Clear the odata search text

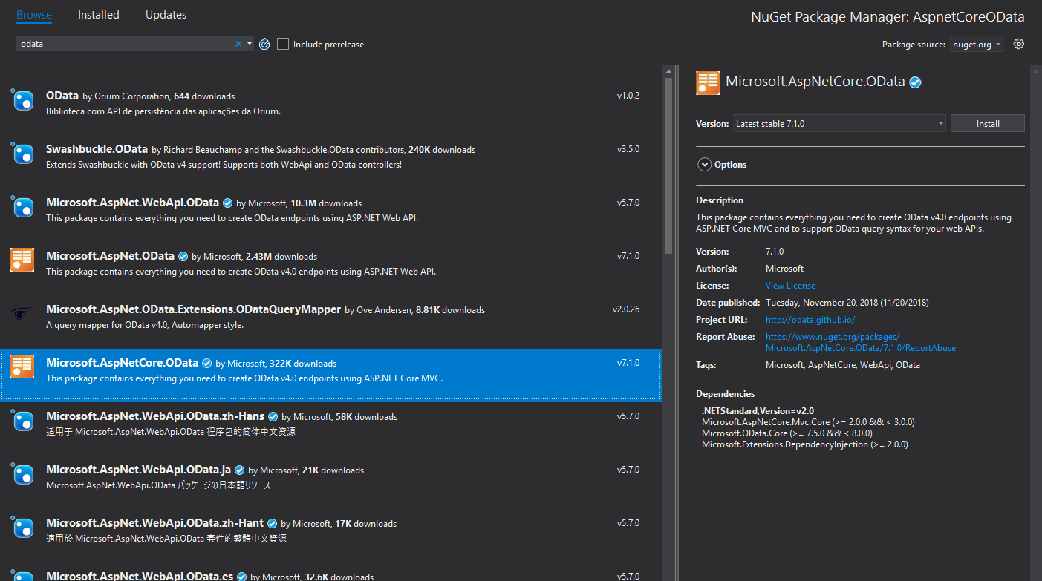tap(238, 44)
